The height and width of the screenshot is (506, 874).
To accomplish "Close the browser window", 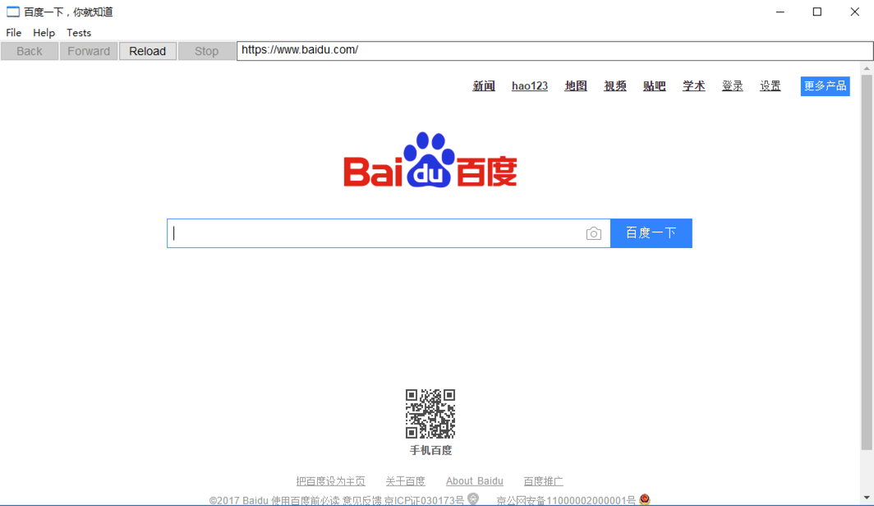I will coord(854,11).
